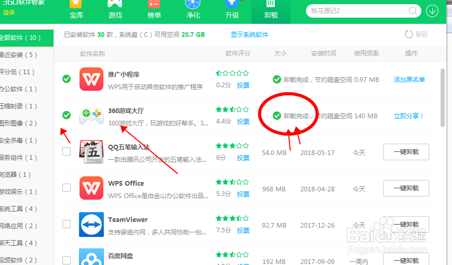
Task: Click the star rating of QQ五笔输入法
Action: pos(232,146)
